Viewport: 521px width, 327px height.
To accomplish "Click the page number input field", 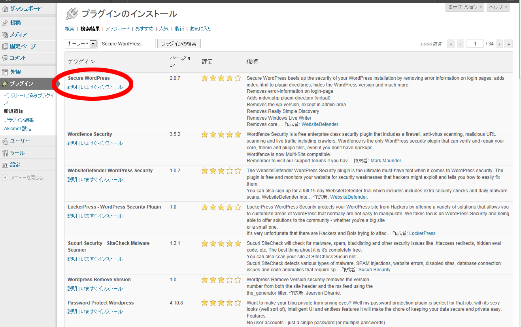I will [x=475, y=44].
